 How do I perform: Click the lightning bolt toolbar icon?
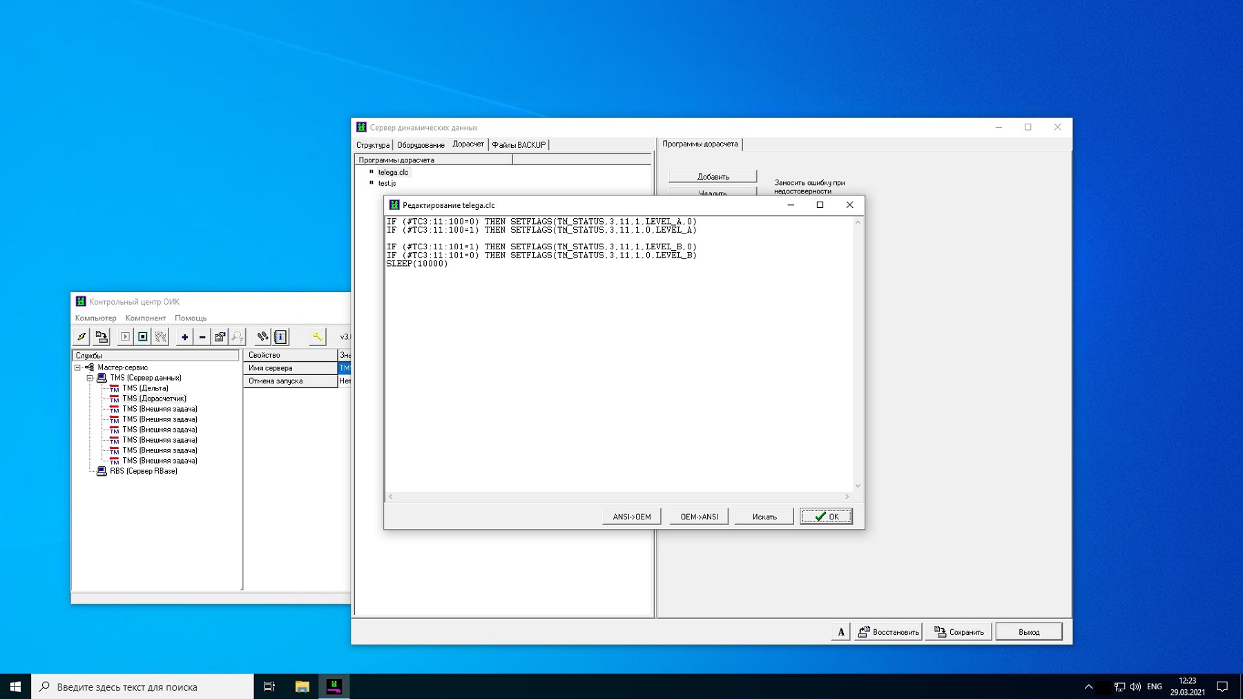[81, 337]
